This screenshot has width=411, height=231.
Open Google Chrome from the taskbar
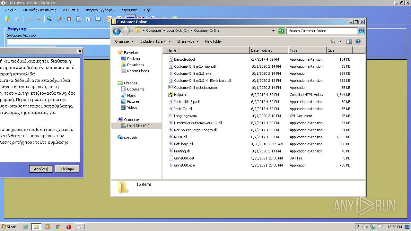pyautogui.click(x=58, y=227)
